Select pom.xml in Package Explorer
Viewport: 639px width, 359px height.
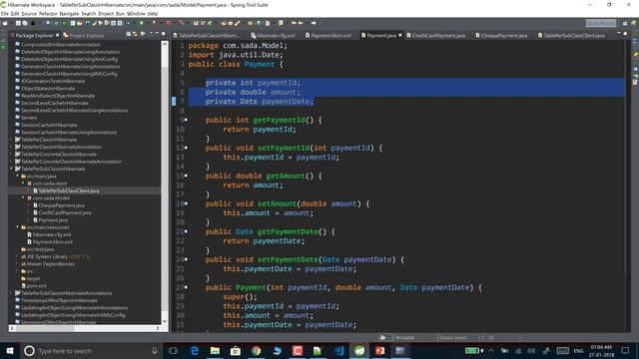(x=36, y=286)
